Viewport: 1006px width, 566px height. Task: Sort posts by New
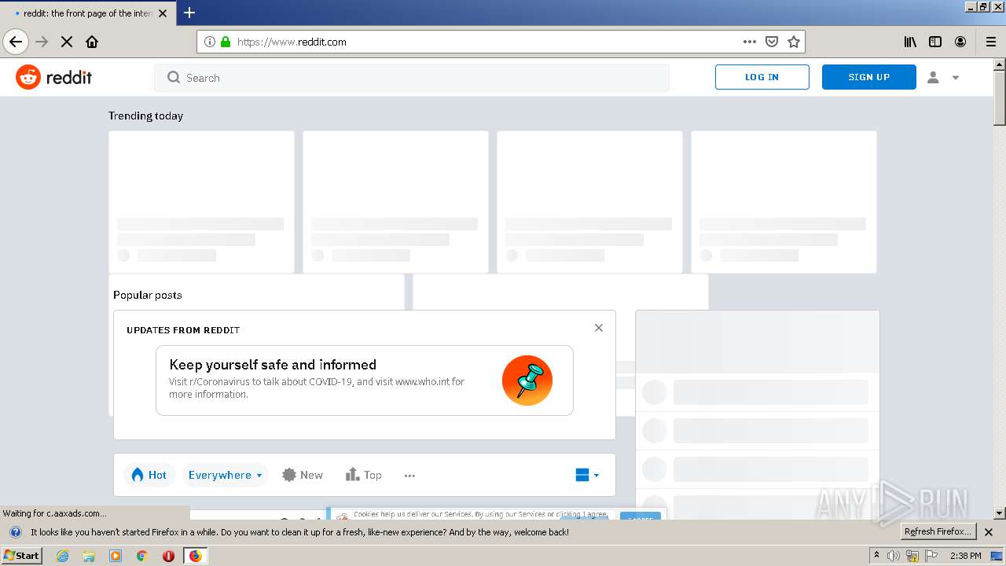click(x=303, y=475)
